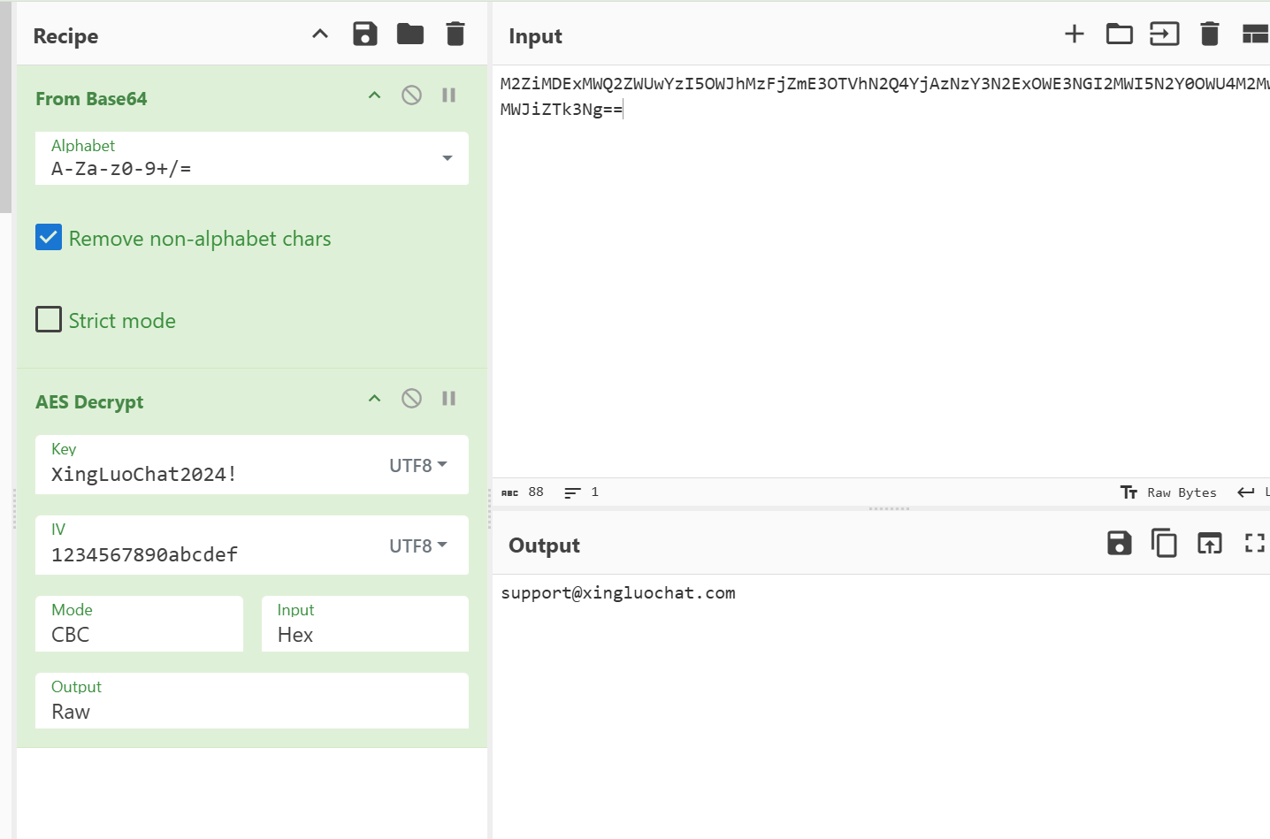Open file as input
The width and height of the screenshot is (1270, 839).
1164,34
